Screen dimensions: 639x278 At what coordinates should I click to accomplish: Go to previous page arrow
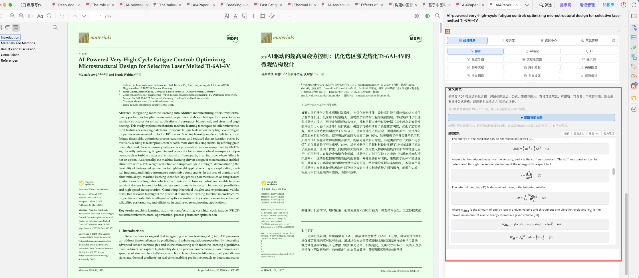click(75, 16)
